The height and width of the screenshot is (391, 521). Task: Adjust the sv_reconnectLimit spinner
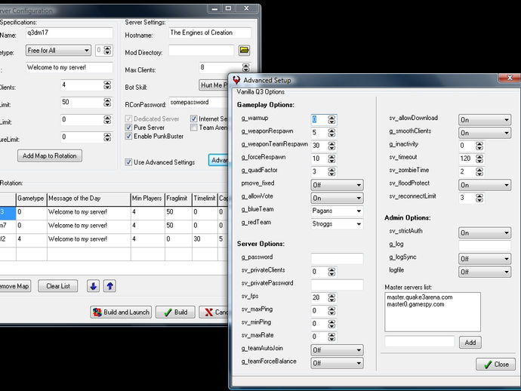[479, 198]
